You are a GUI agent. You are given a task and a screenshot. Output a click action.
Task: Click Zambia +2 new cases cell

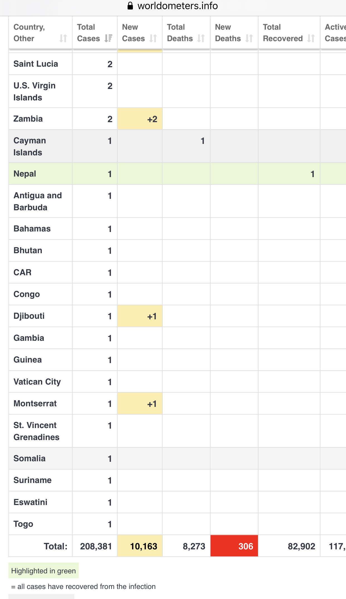click(x=140, y=119)
